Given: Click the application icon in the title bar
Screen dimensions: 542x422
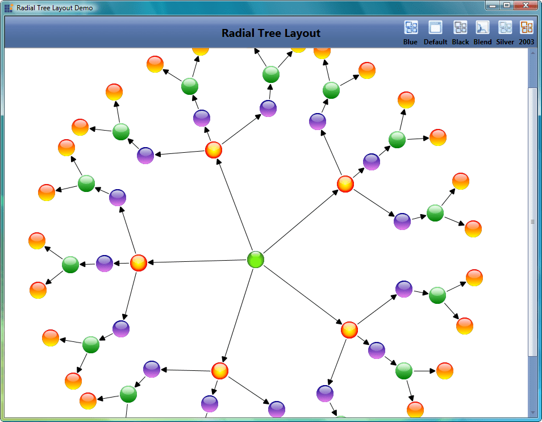Looking at the screenshot, I should click(x=9, y=7).
